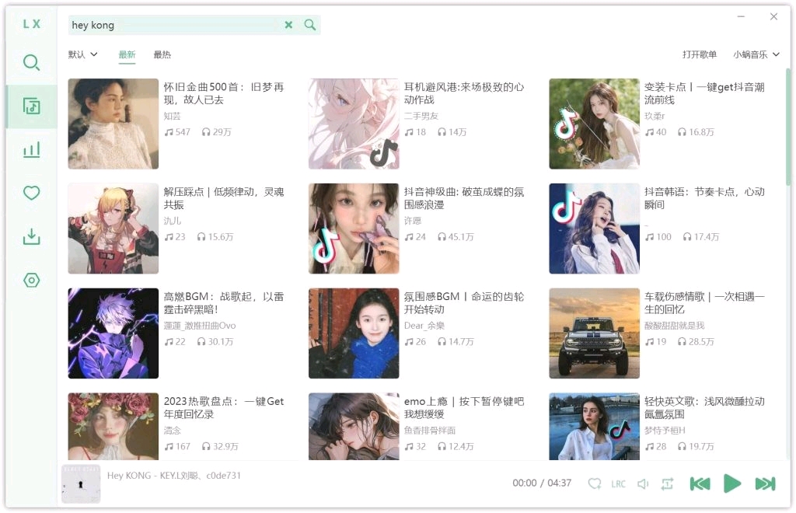Switch to the 最热 tab
The width and height of the screenshot is (796, 513).
162,54
